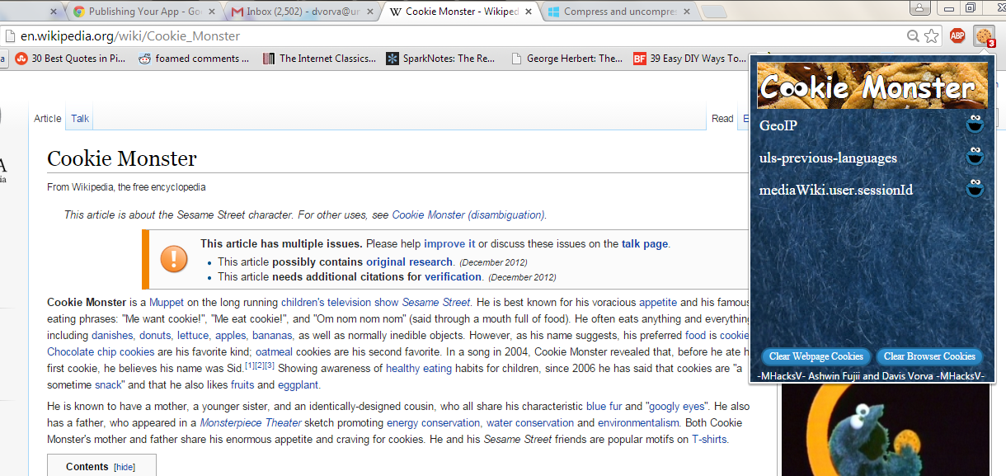
Task: Follow the appetite link
Action: pyautogui.click(x=658, y=302)
